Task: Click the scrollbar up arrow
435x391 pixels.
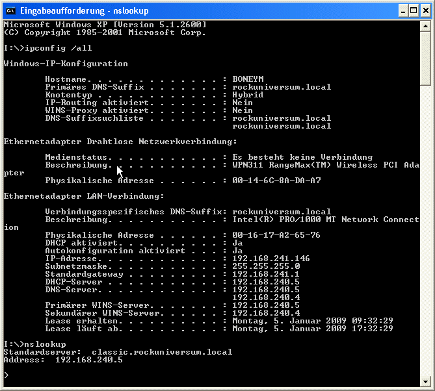Action: pos(426,26)
